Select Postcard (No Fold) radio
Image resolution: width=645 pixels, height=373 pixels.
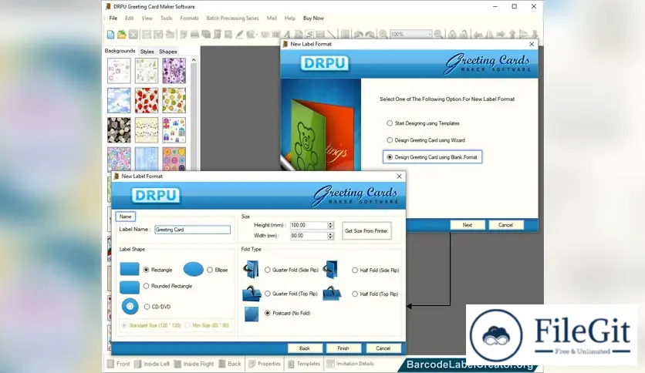click(268, 313)
